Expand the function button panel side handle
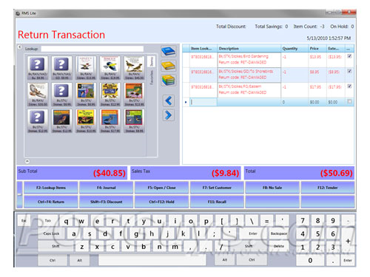 point(19,194)
